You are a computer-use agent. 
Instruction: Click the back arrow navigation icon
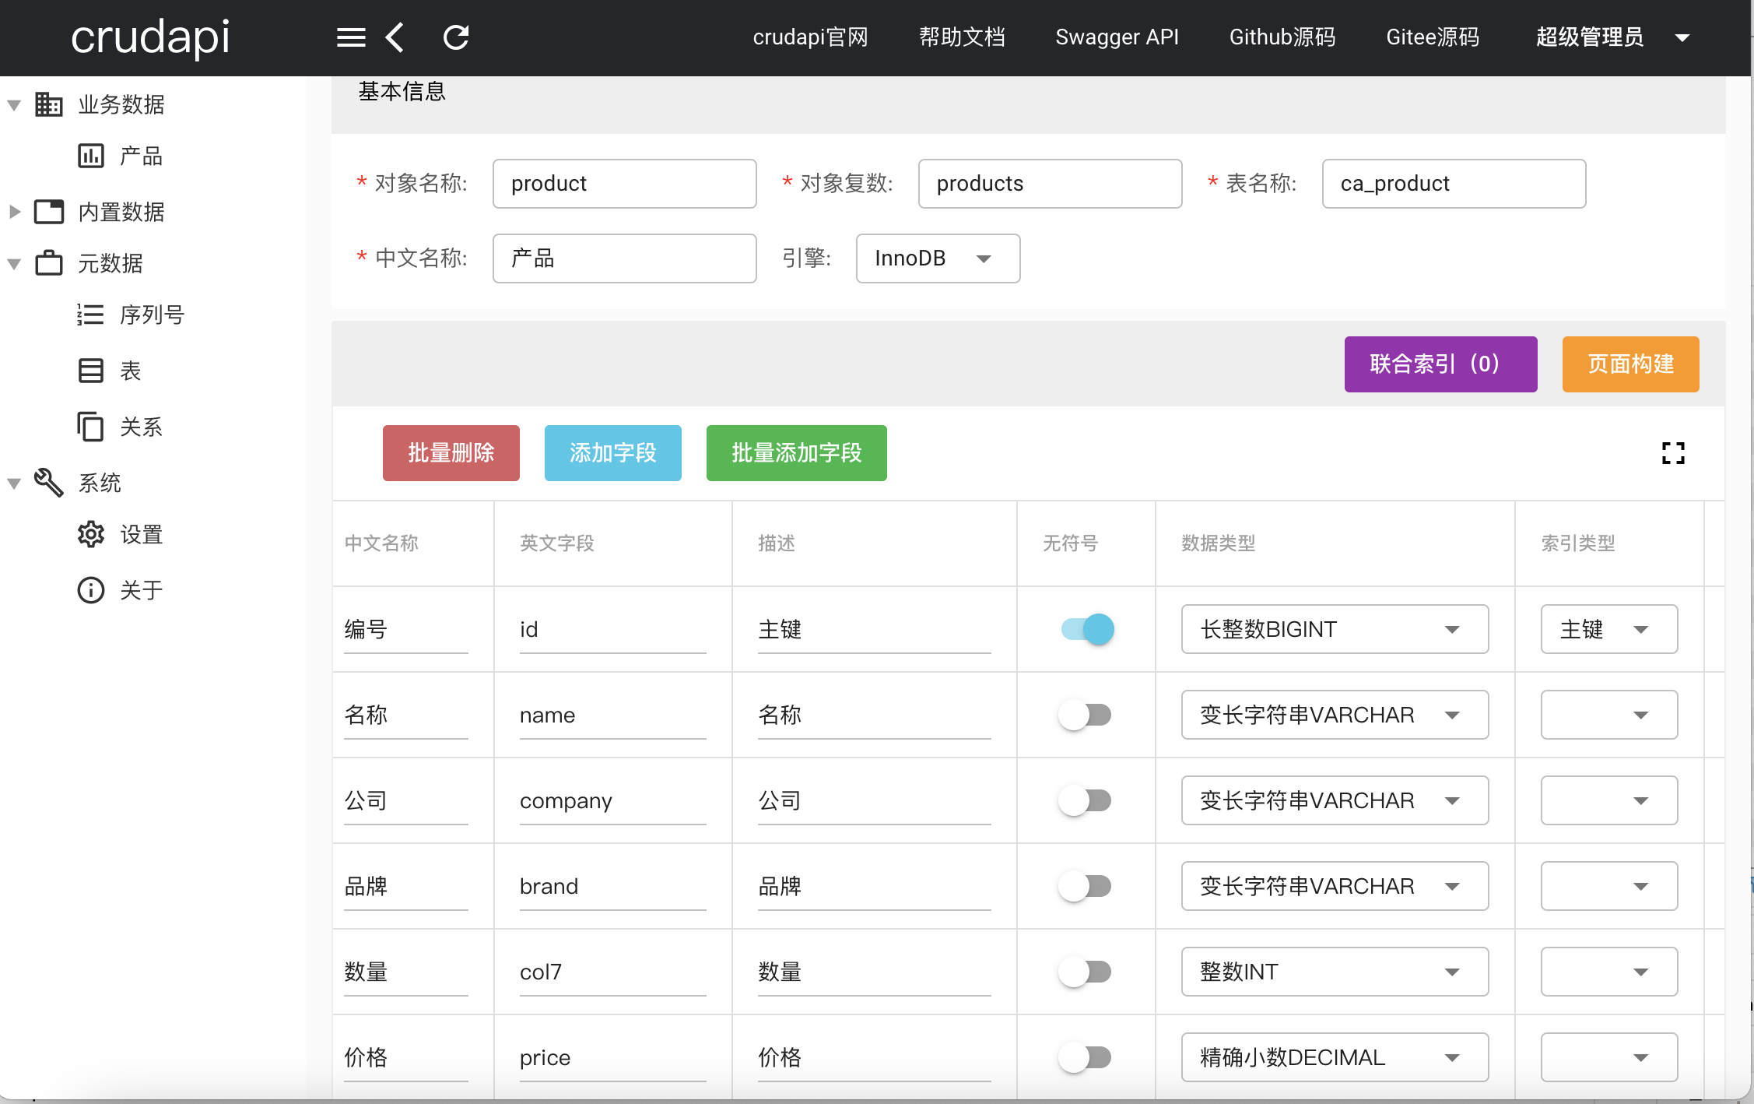[394, 37]
